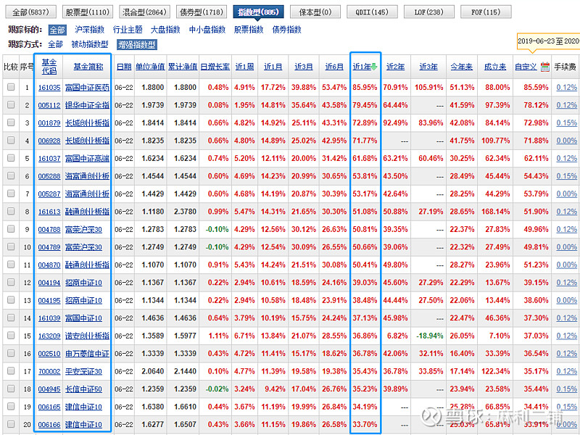Screen dimensions: 580x435
Task: Tick compare checkbox for fund 005288
Action: [x=11, y=175]
